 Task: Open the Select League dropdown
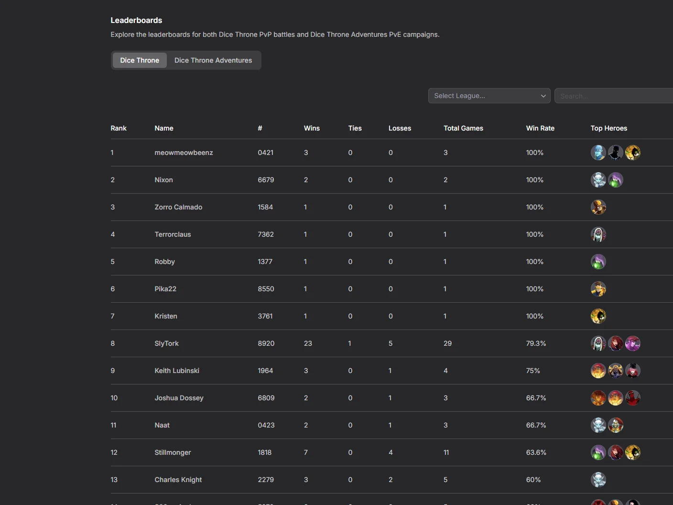(489, 96)
